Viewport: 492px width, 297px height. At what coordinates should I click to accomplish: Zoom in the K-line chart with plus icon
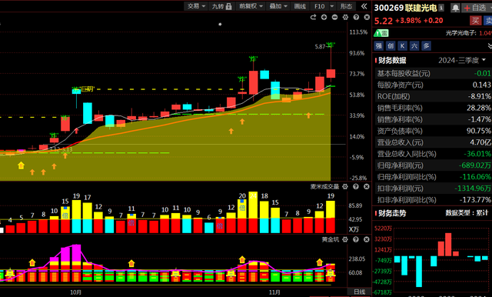tap(324, 17)
